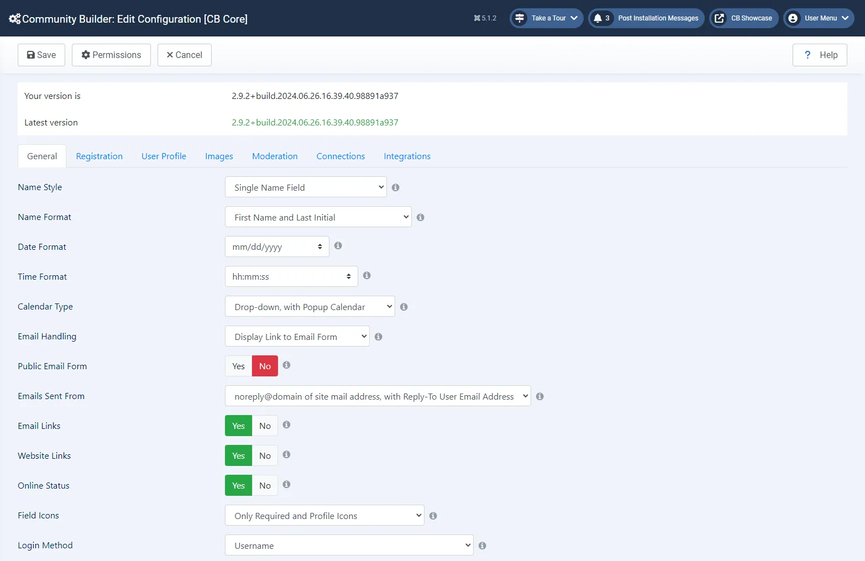Show info tooltip for Name Style
Image resolution: width=865 pixels, height=561 pixels.
coord(396,187)
